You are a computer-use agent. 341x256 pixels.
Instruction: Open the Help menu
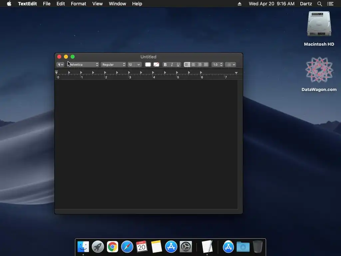pyautogui.click(x=137, y=4)
